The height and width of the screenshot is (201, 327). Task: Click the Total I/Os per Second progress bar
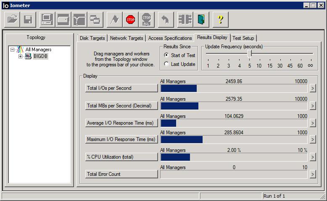234,88
